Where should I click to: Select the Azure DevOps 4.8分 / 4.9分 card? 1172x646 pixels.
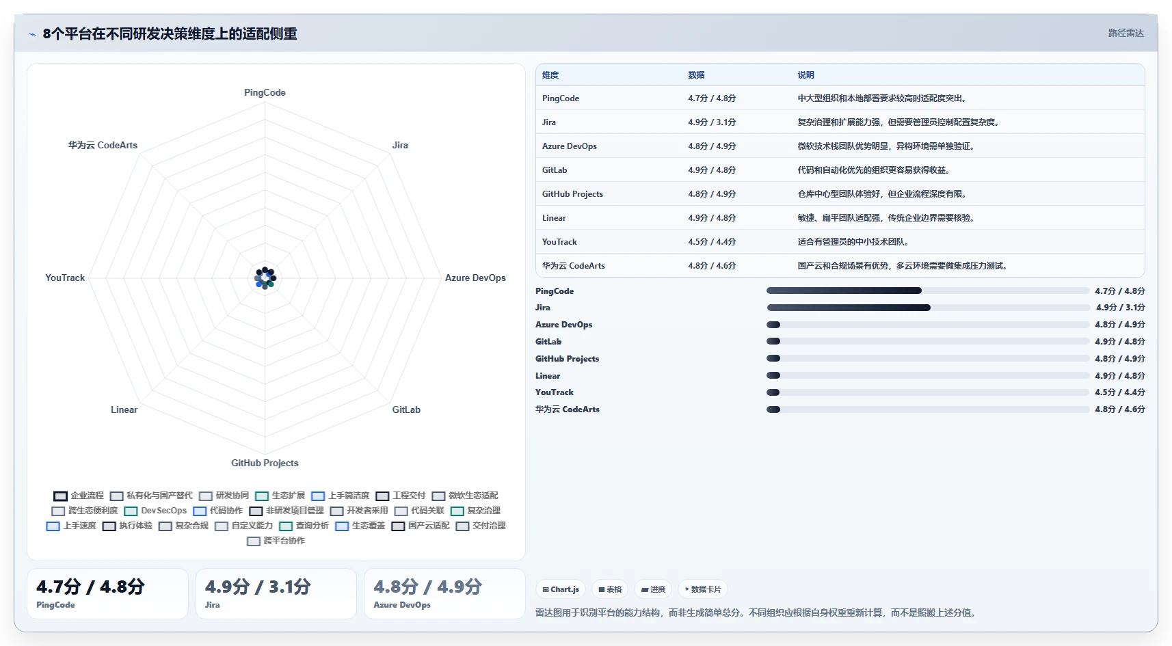444,593
